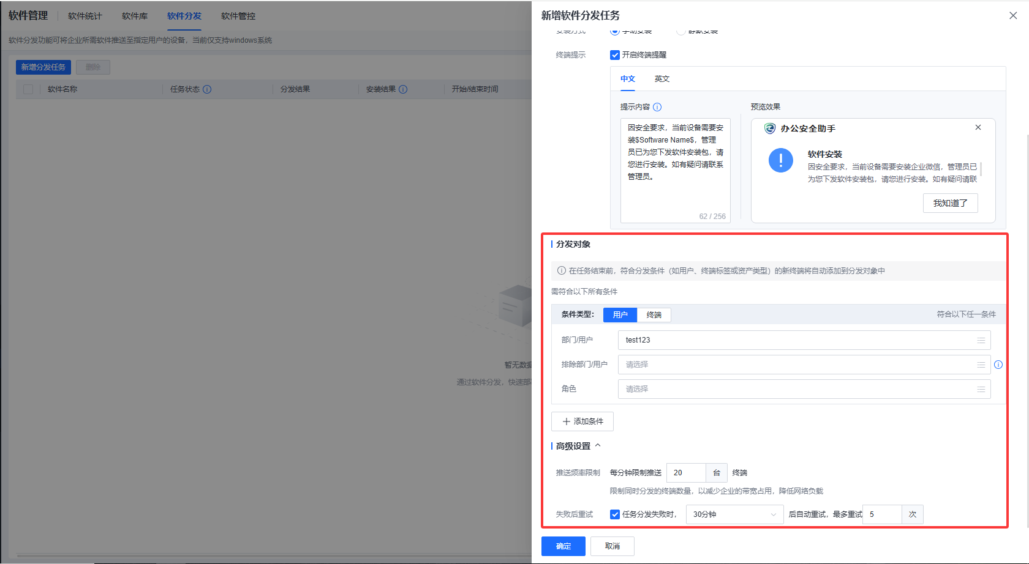The height and width of the screenshot is (564, 1029).
Task: Select the 终端 condition type
Action: (x=654, y=314)
